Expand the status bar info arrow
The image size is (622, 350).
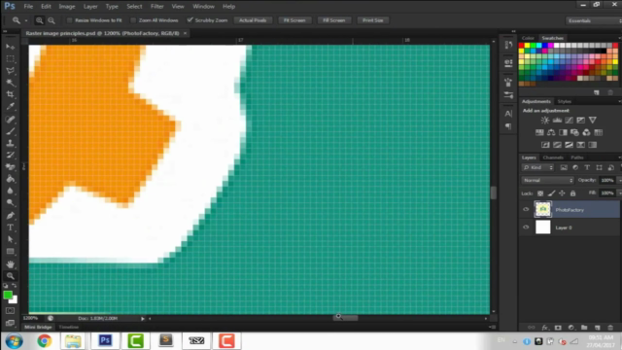143,318
